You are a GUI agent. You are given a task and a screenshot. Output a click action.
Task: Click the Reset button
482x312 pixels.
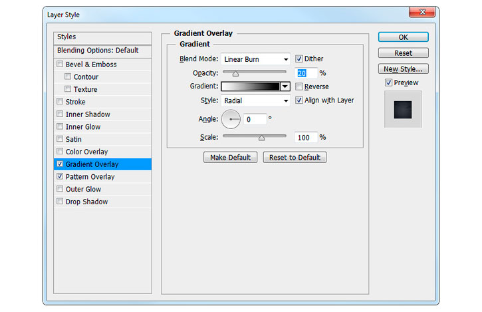(404, 53)
